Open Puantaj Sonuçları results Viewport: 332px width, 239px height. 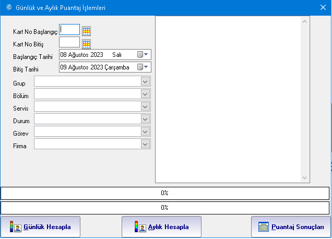coord(291,227)
